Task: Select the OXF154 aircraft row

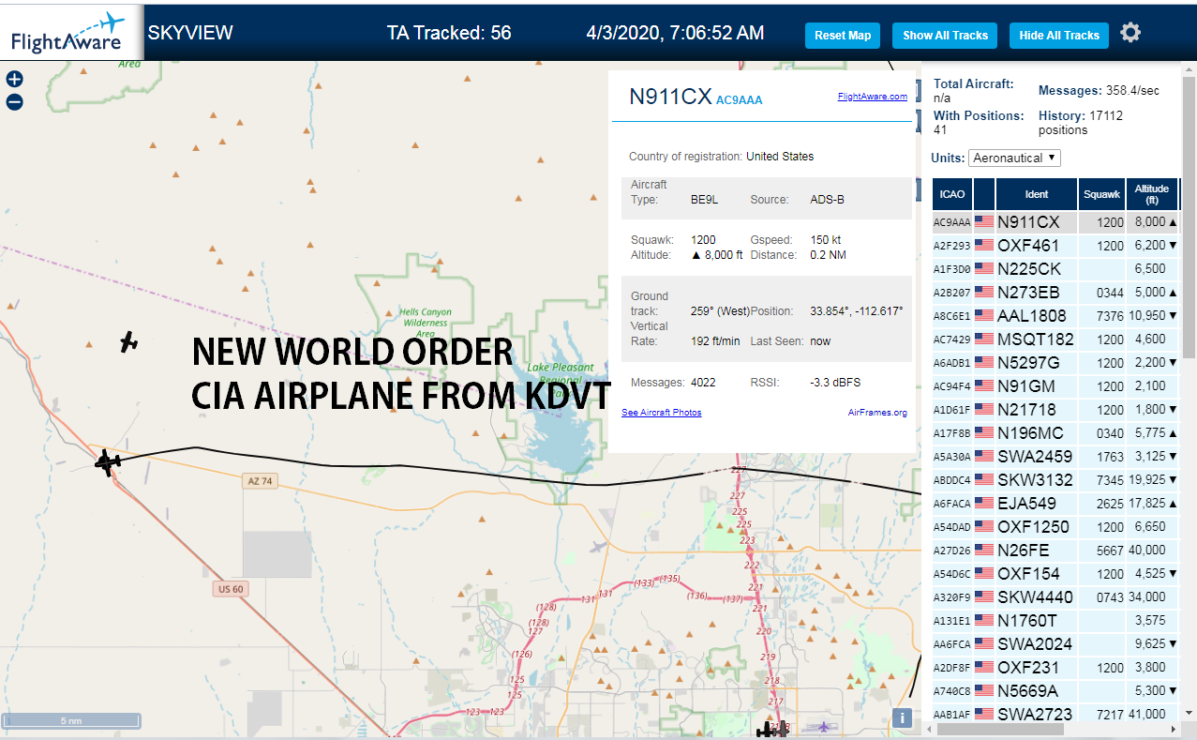Action: (x=1055, y=574)
